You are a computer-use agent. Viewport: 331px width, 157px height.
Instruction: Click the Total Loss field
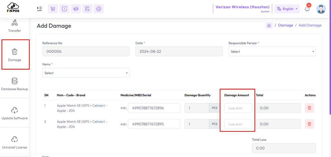[x=284, y=148]
